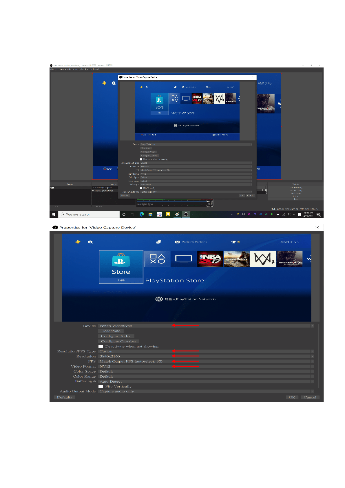This screenshot has width=345, height=488.
Task: Open Color Space dropdown in enlarged dialog
Action: [206, 372]
